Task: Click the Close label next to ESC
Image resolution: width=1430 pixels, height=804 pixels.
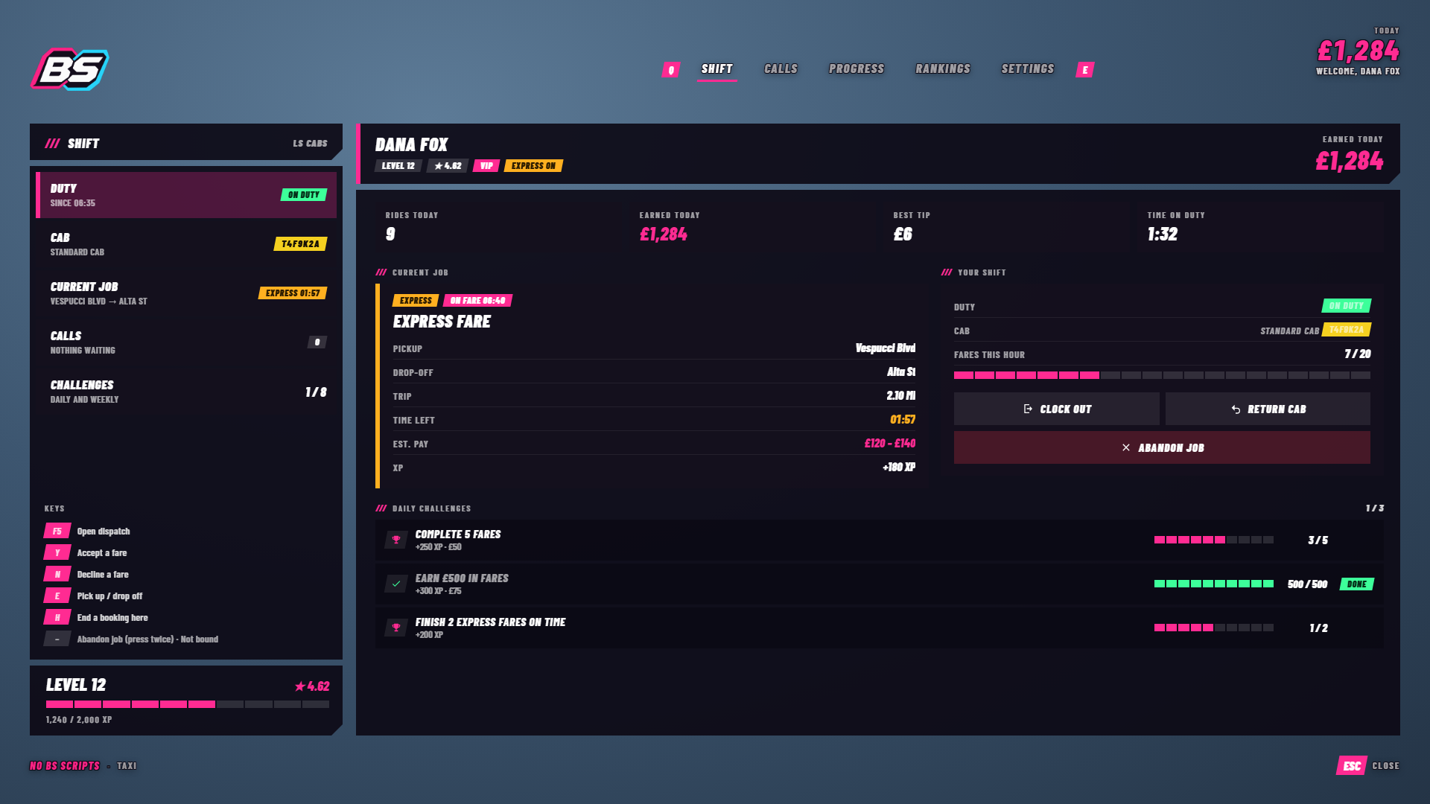Action: coord(1386,766)
